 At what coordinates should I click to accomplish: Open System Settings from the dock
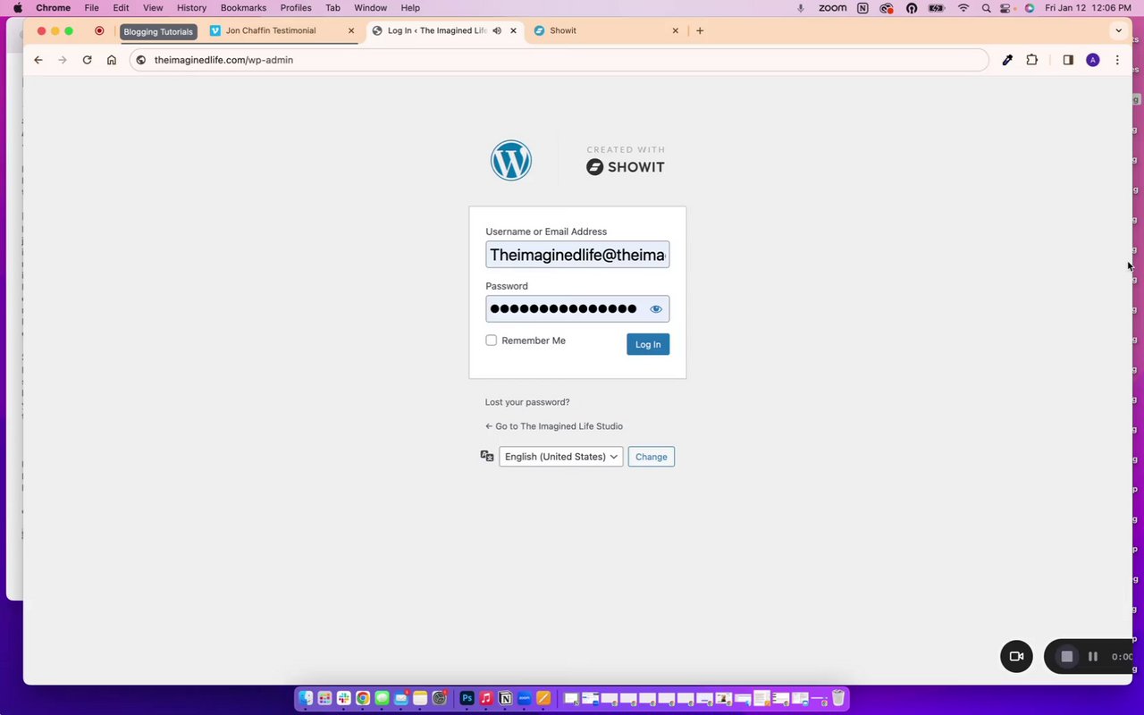440,698
